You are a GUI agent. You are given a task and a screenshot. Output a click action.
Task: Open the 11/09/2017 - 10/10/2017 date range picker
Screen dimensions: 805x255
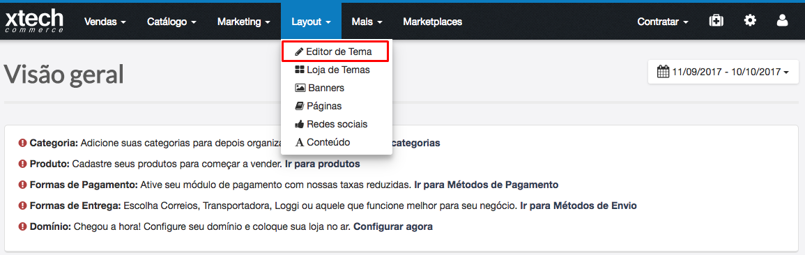click(x=723, y=72)
